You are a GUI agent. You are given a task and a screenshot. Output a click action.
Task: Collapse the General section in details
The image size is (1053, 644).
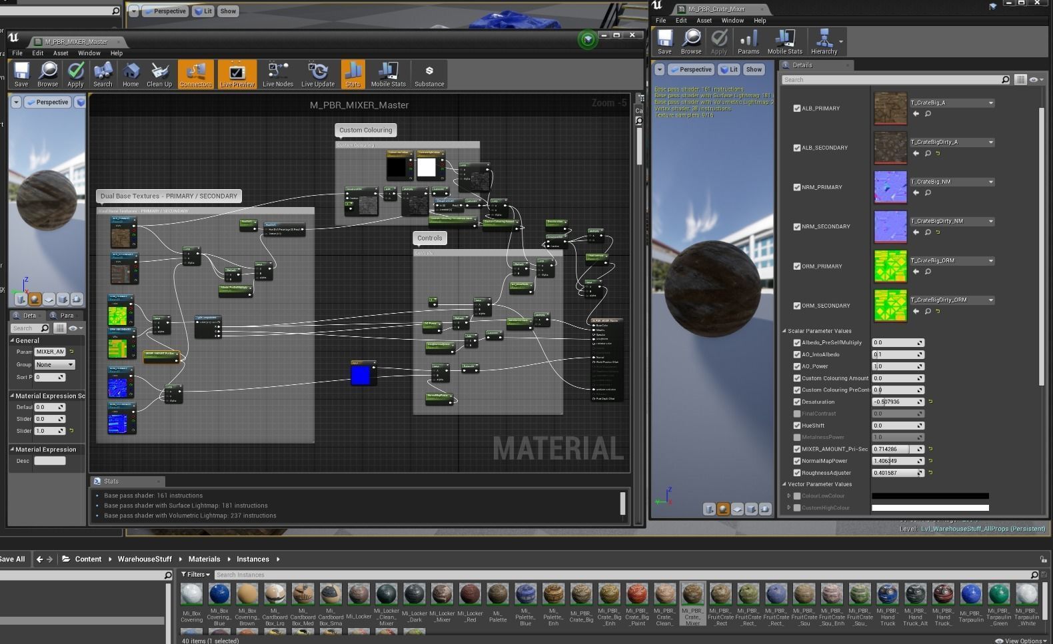click(12, 340)
